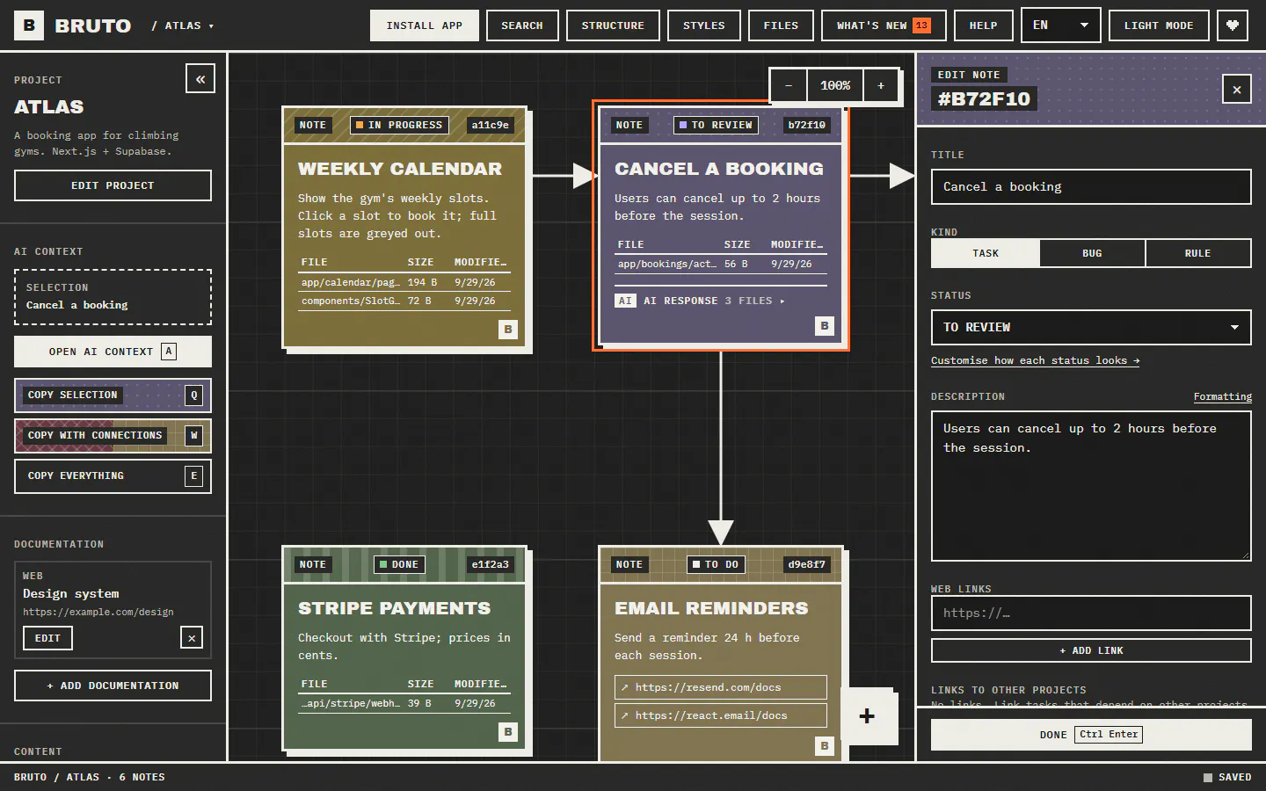Screen dimensions: 1266x791
Task: Click the AI badge on Cancel a Booking note
Action: [x=625, y=301]
